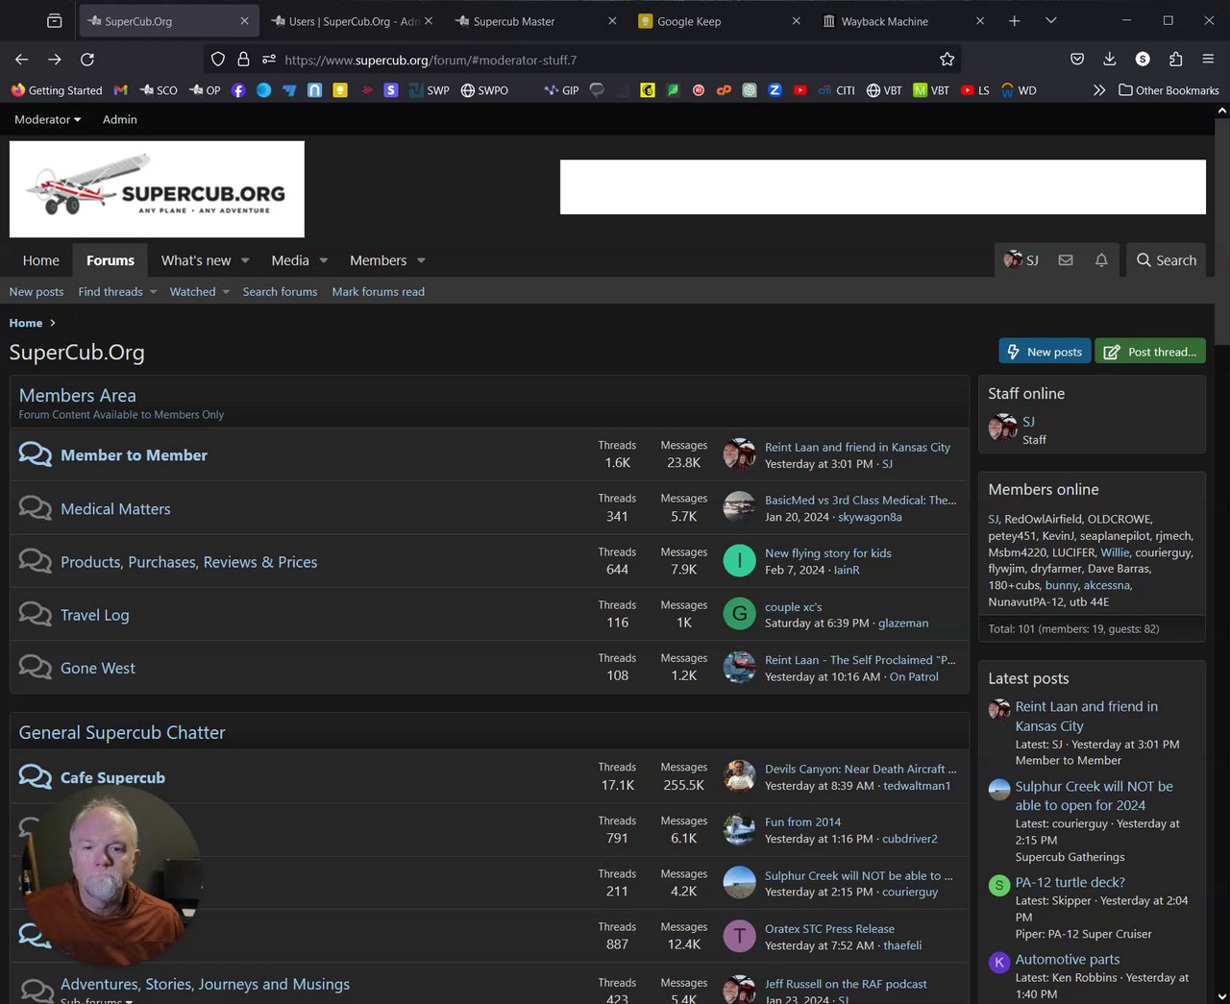Expand the Find threads dropdown arrow
This screenshot has height=1004, width=1230.
pos(153,292)
